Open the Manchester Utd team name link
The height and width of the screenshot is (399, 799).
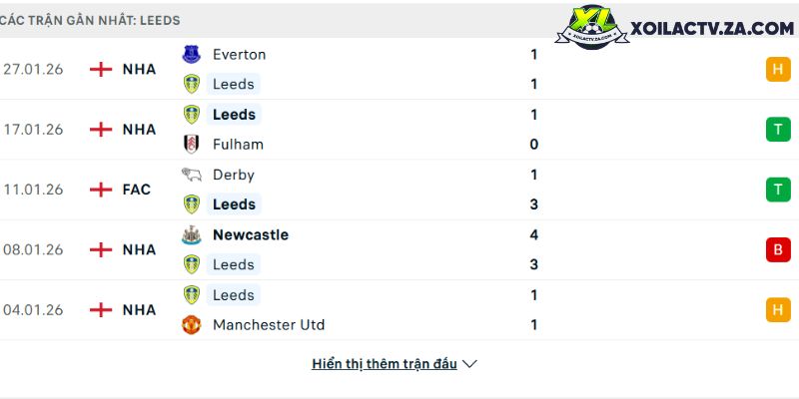tap(269, 325)
